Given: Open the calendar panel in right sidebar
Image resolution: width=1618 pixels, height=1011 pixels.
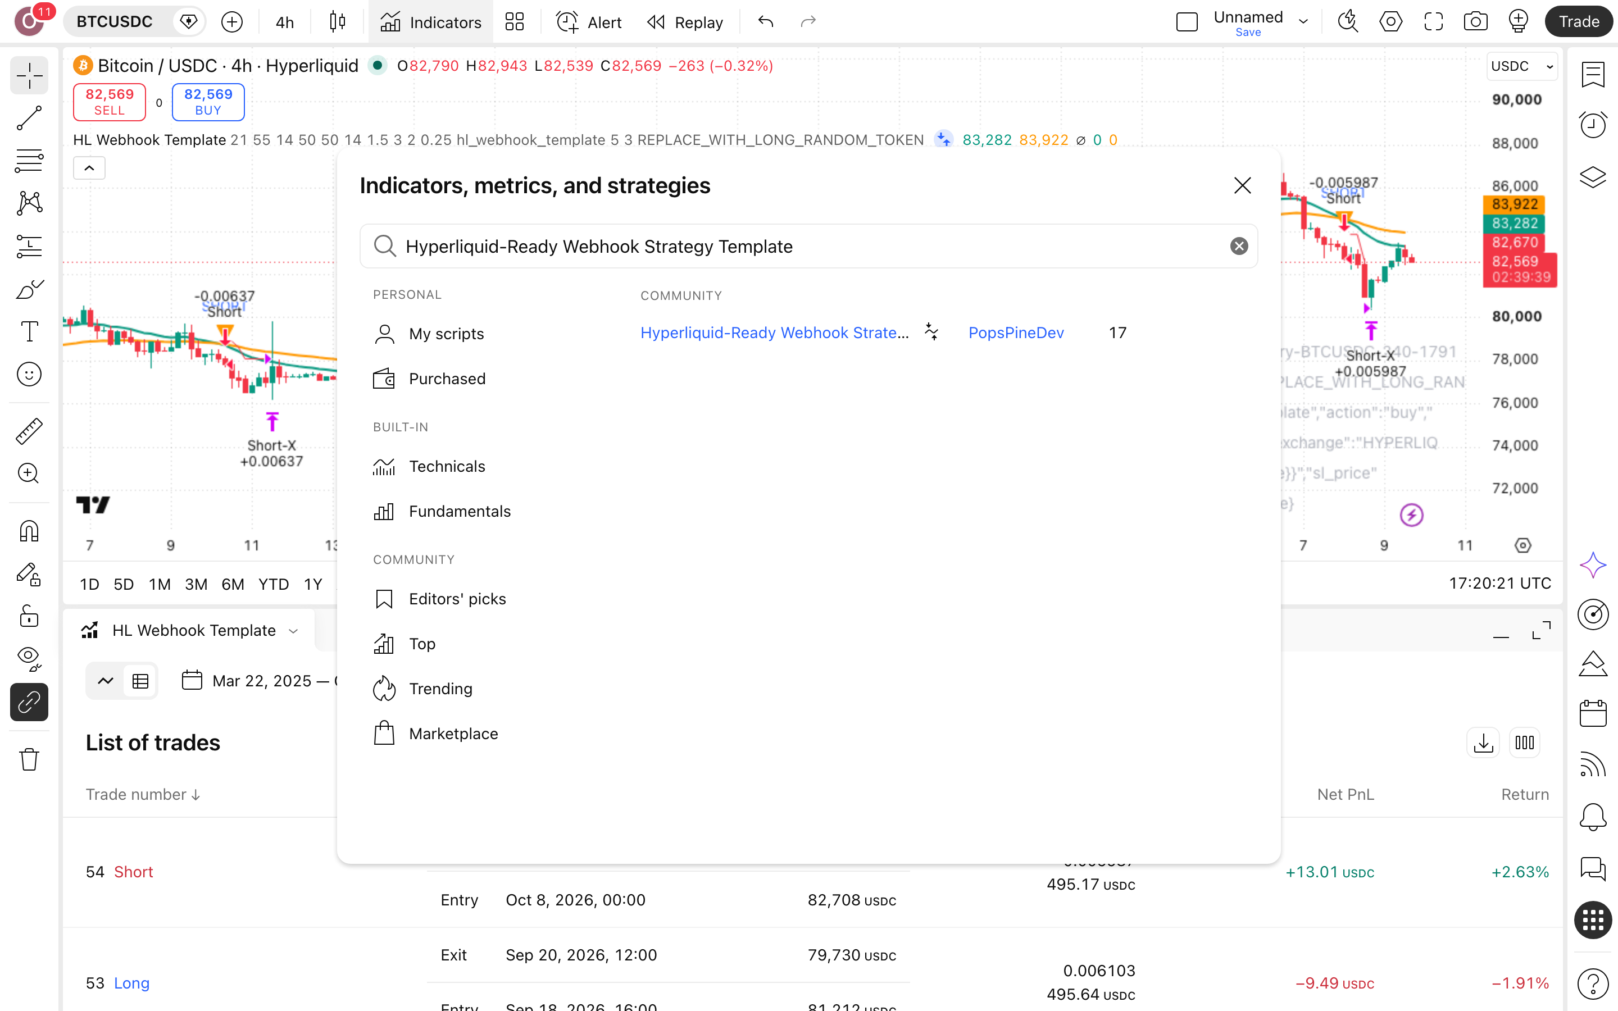Looking at the screenshot, I should pyautogui.click(x=1593, y=713).
